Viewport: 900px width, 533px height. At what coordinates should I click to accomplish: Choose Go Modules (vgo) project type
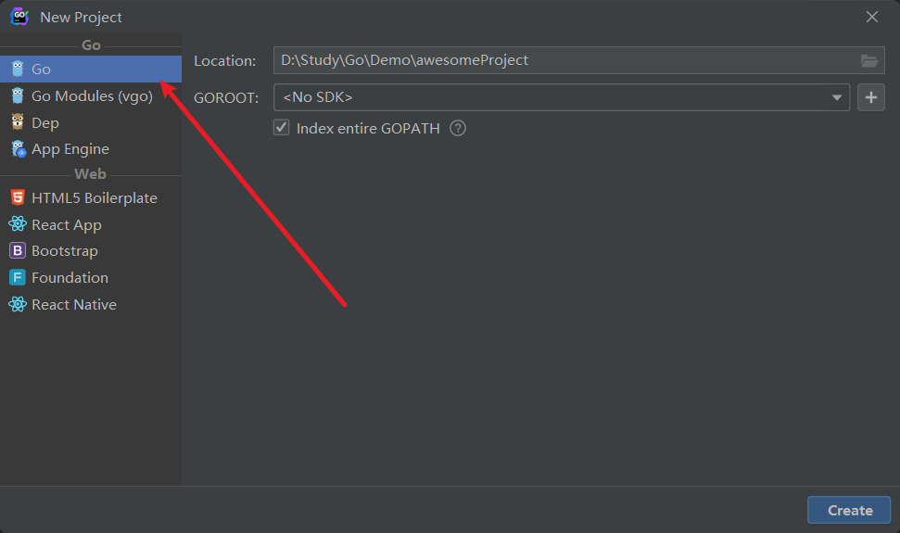(x=91, y=95)
